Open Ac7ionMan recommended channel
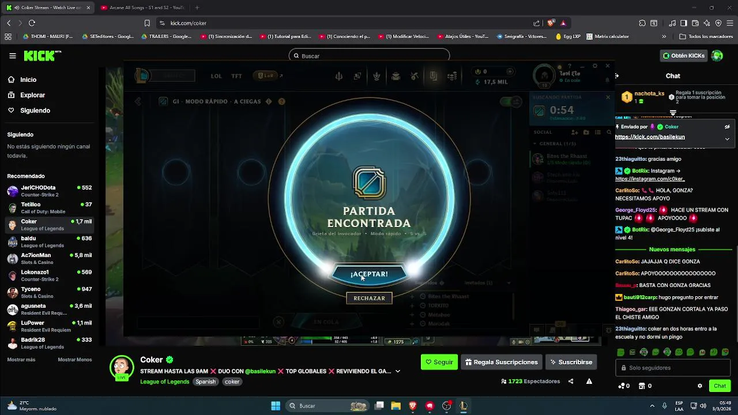 pos(50,258)
